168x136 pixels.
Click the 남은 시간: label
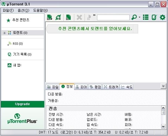(94, 114)
